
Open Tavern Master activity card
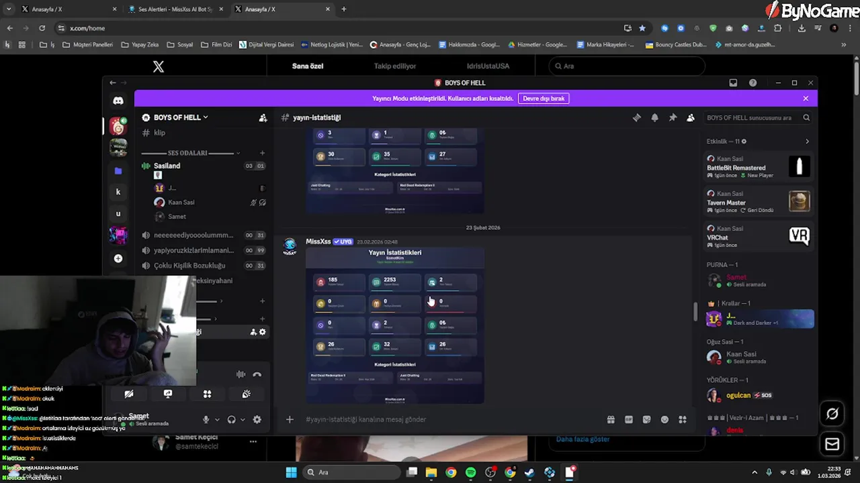pos(758,201)
